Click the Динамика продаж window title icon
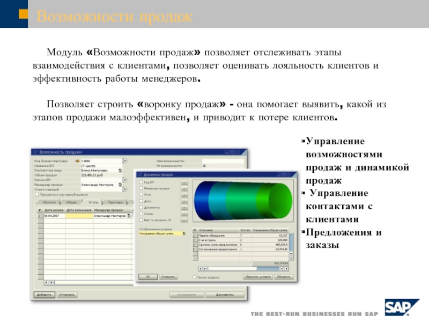The image size is (429, 322). (x=140, y=175)
